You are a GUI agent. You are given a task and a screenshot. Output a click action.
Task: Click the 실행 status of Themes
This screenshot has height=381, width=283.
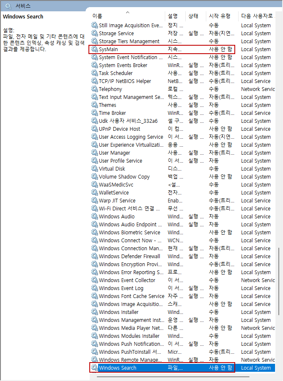point(196,105)
